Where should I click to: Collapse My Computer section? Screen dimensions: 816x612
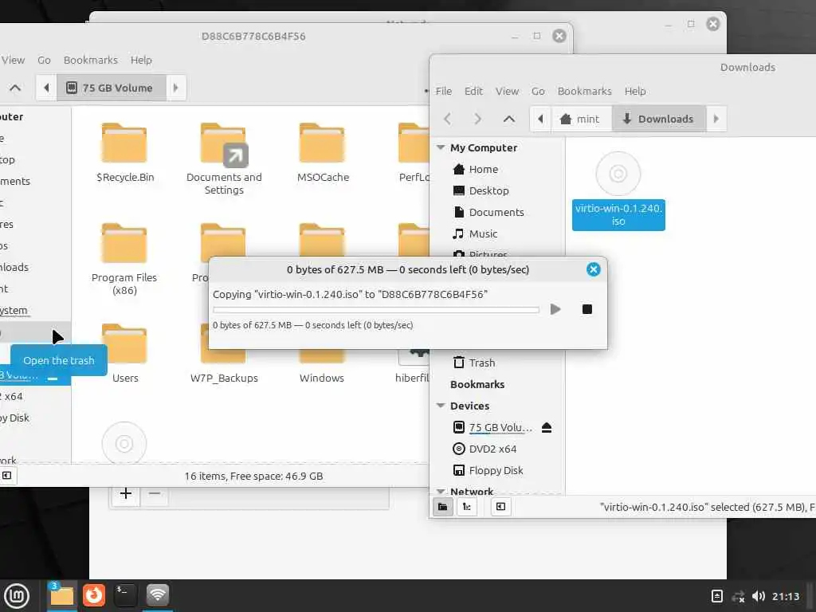click(440, 147)
